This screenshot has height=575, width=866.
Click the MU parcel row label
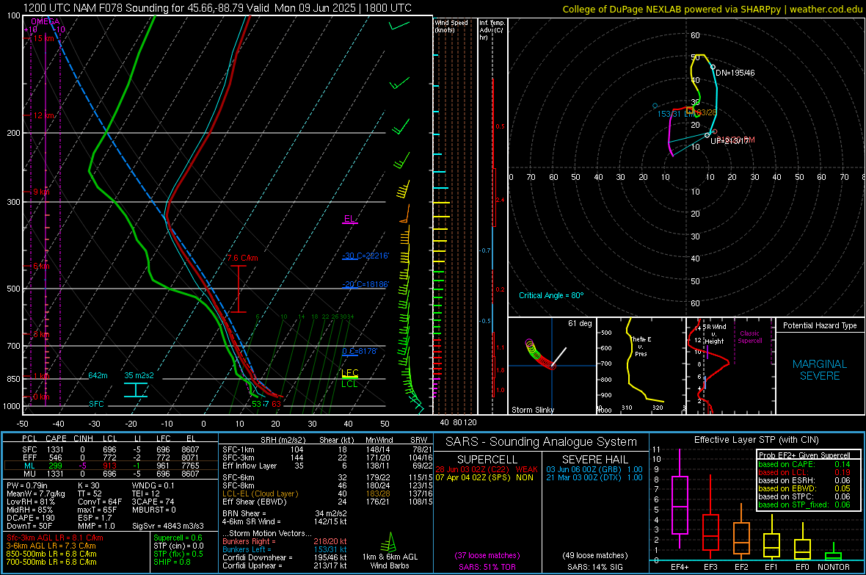point(30,473)
